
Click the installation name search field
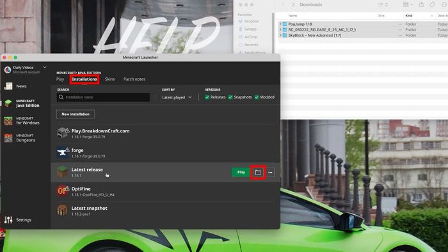tap(103, 97)
